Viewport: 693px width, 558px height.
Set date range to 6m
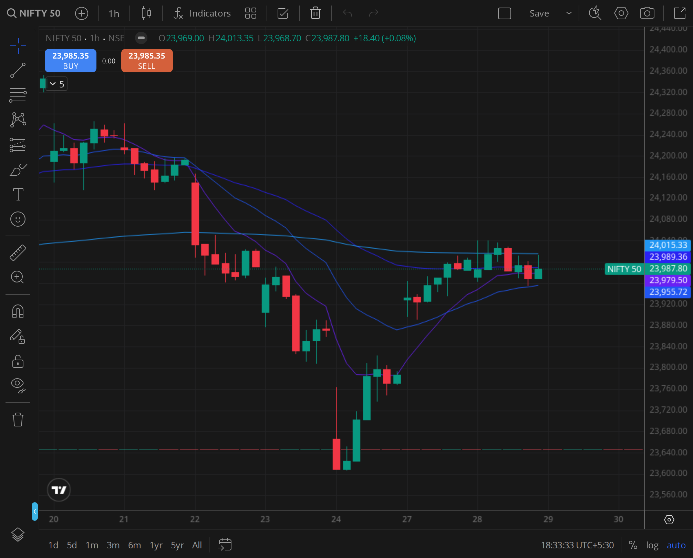point(134,545)
